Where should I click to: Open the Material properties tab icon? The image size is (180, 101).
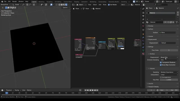tap(143, 54)
